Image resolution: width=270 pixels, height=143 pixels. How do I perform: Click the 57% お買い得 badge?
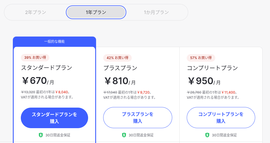pyautogui.click(x=201, y=58)
